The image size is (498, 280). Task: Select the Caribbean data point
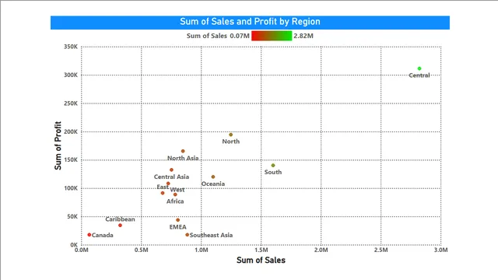click(120, 226)
